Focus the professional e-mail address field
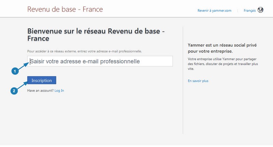273x147 pixels. click(100, 61)
